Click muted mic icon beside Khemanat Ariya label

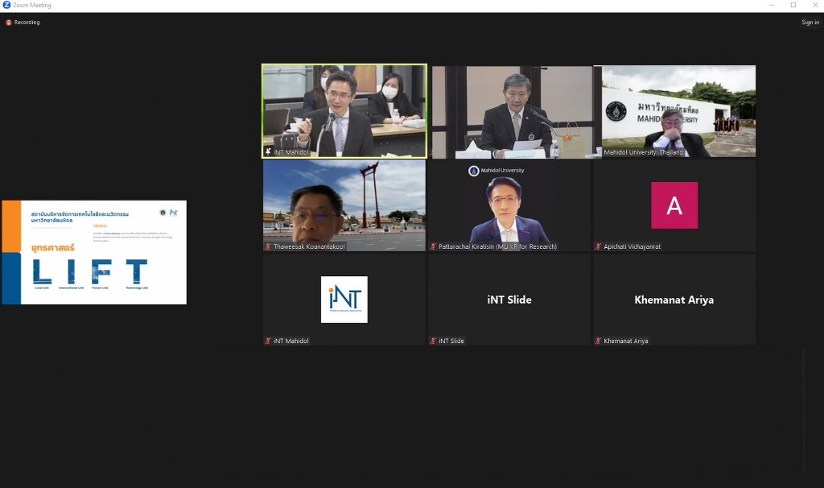tap(599, 341)
